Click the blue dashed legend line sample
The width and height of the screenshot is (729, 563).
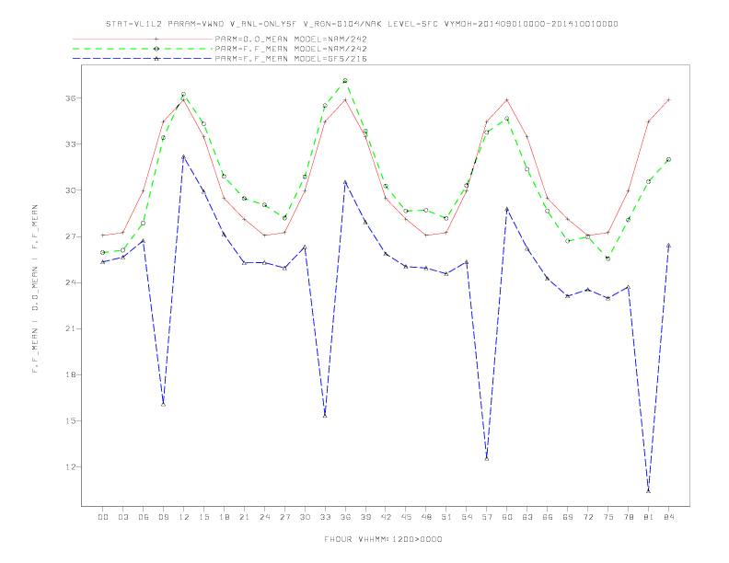click(x=143, y=59)
